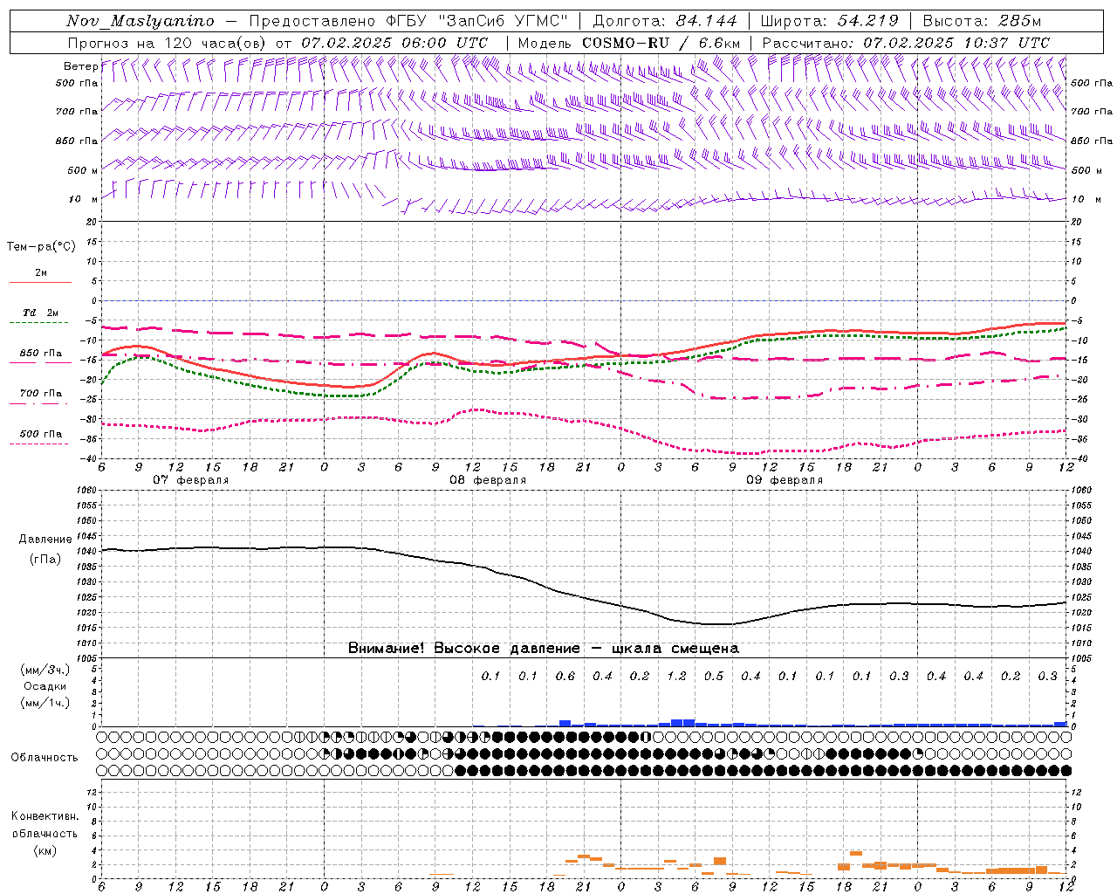Click the 'Конвективн.' convective cloud label
1117x894 pixels.
click(45, 816)
